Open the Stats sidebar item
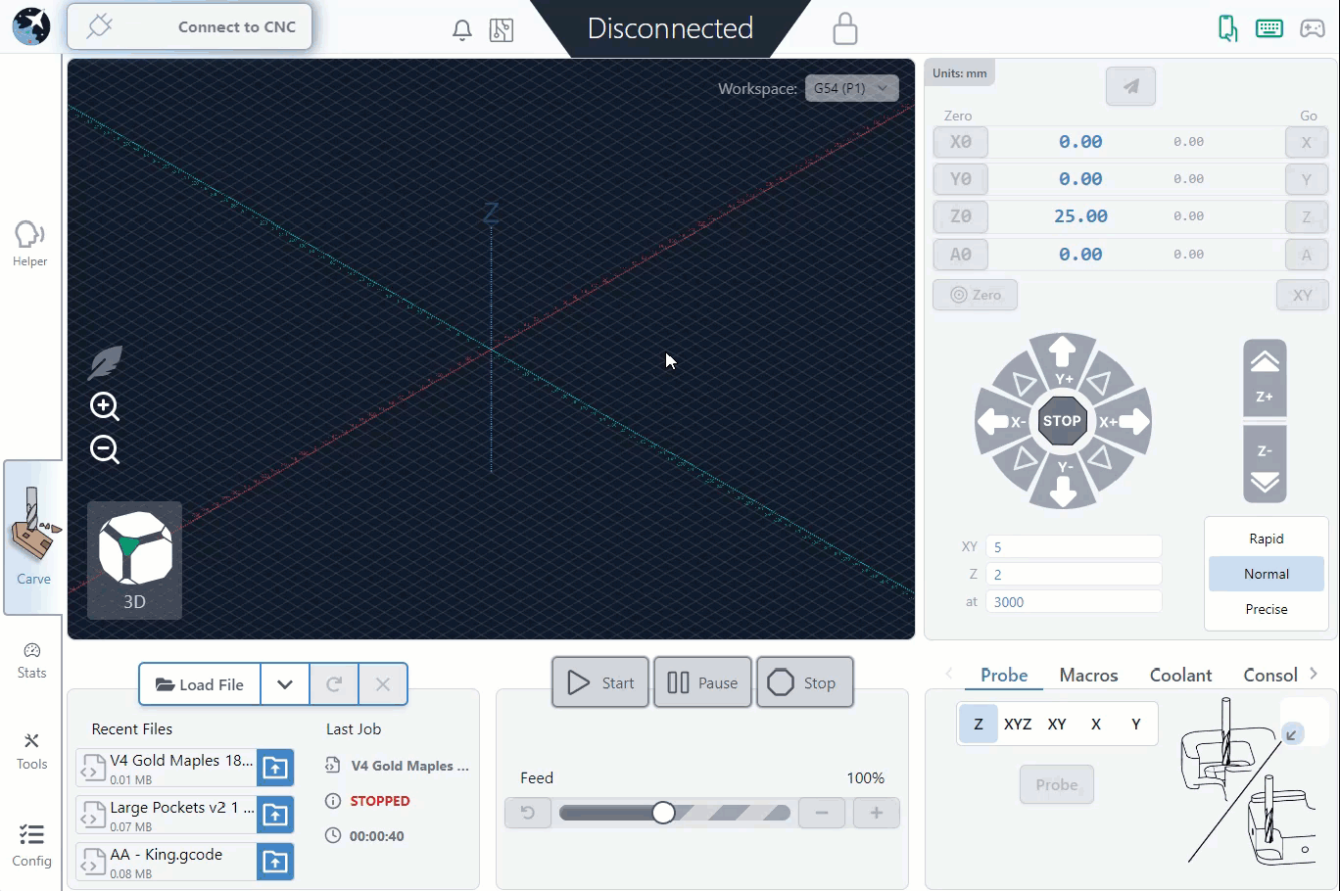The width and height of the screenshot is (1340, 891). [31, 661]
